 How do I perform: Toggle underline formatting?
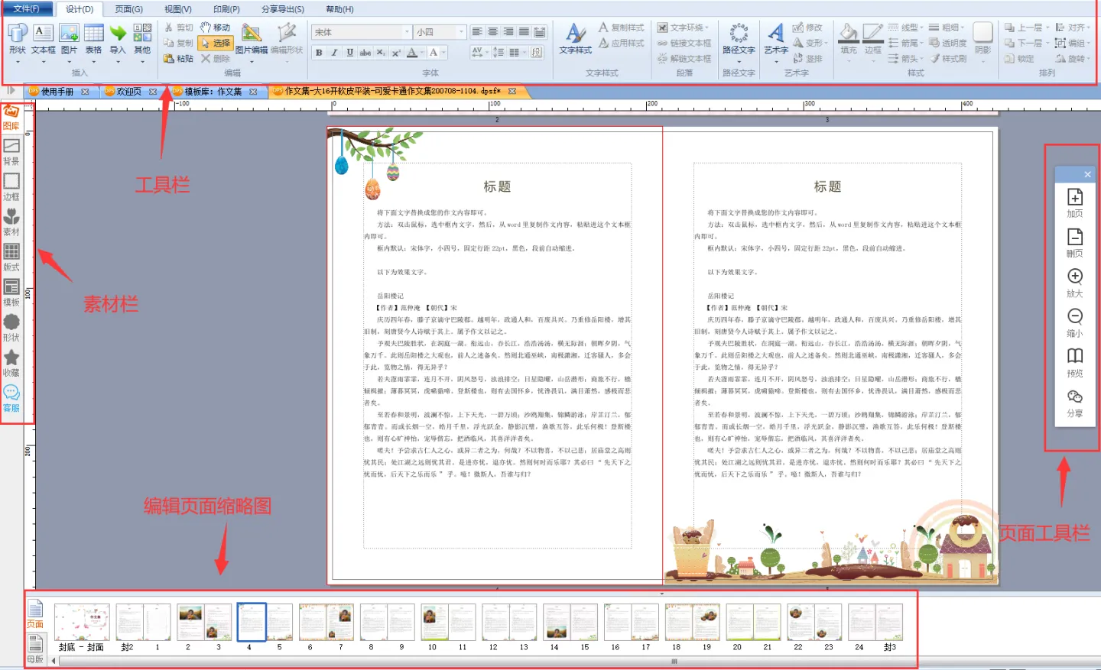[x=349, y=53]
